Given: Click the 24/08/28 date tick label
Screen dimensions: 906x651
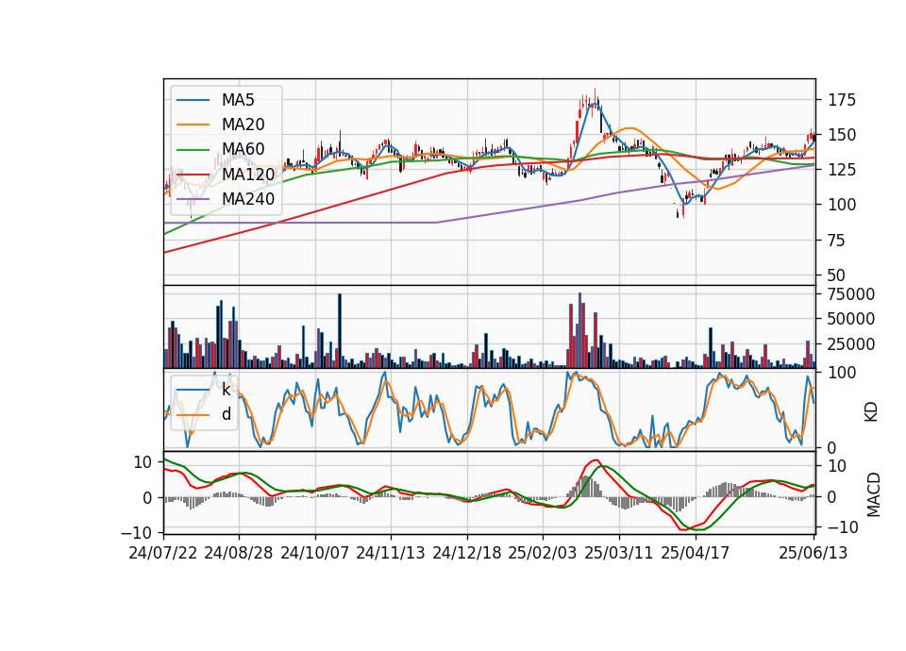Looking at the screenshot, I should pos(239,553).
